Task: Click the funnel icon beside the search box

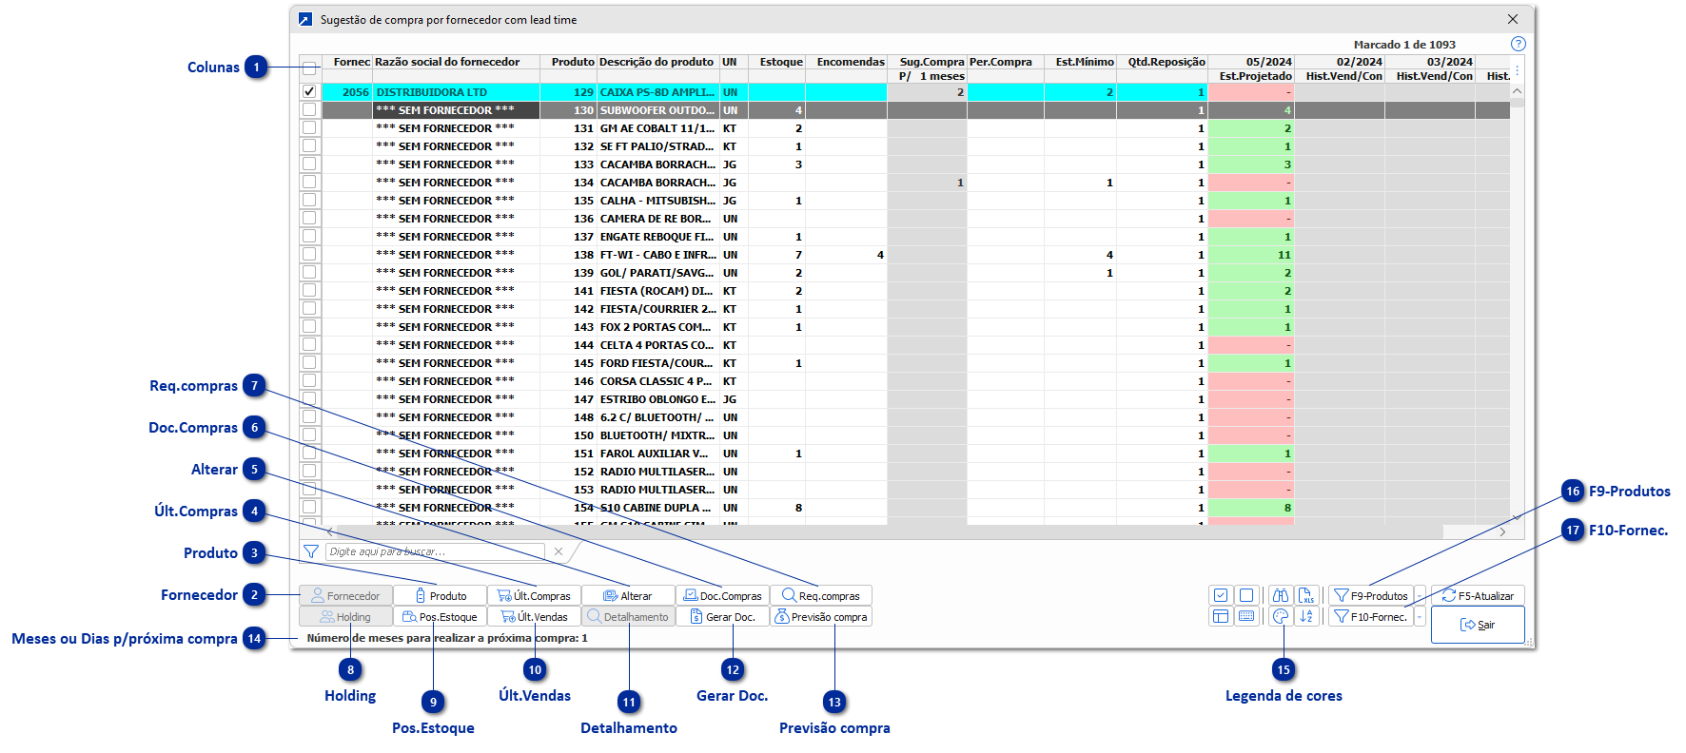Action: (310, 551)
